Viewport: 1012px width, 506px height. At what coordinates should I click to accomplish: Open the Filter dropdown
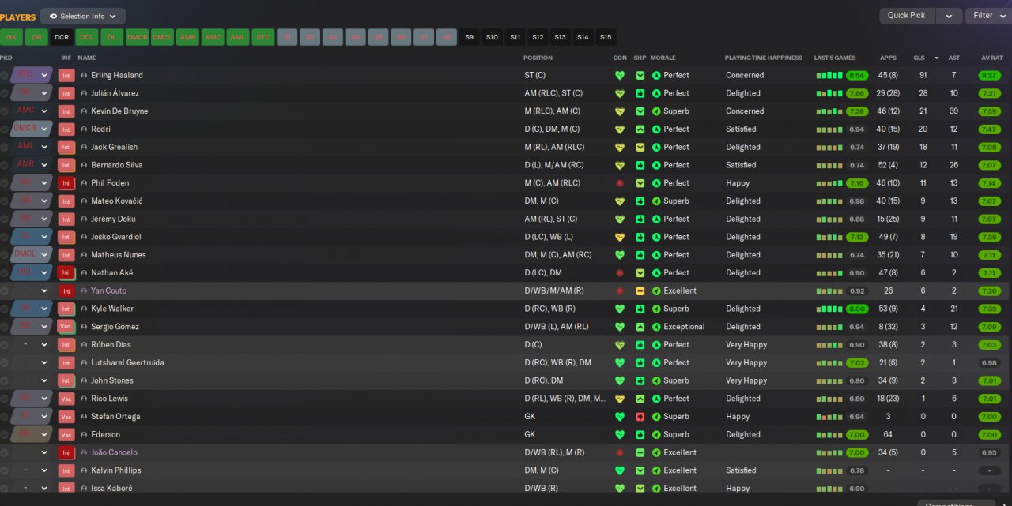(x=988, y=16)
